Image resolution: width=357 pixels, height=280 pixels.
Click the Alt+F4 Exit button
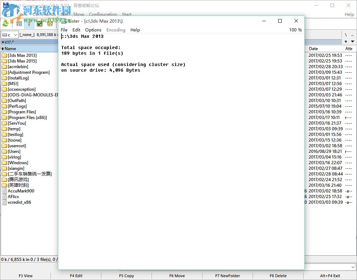[x=330, y=276]
